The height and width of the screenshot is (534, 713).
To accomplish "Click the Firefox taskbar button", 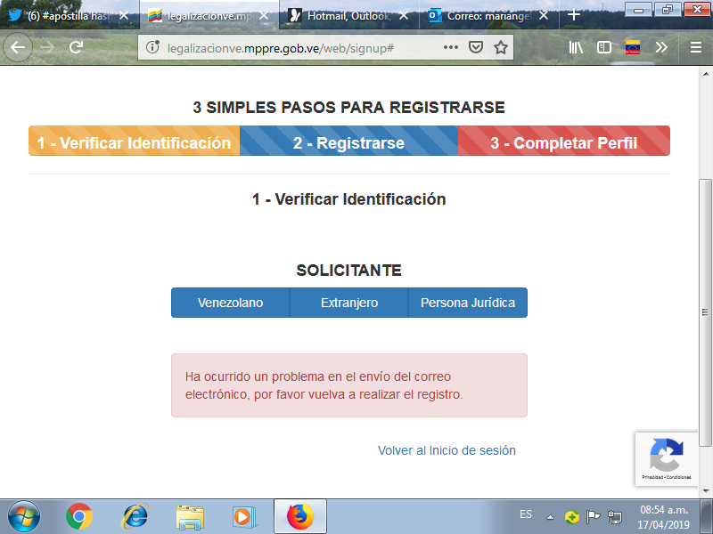I will coord(300,516).
